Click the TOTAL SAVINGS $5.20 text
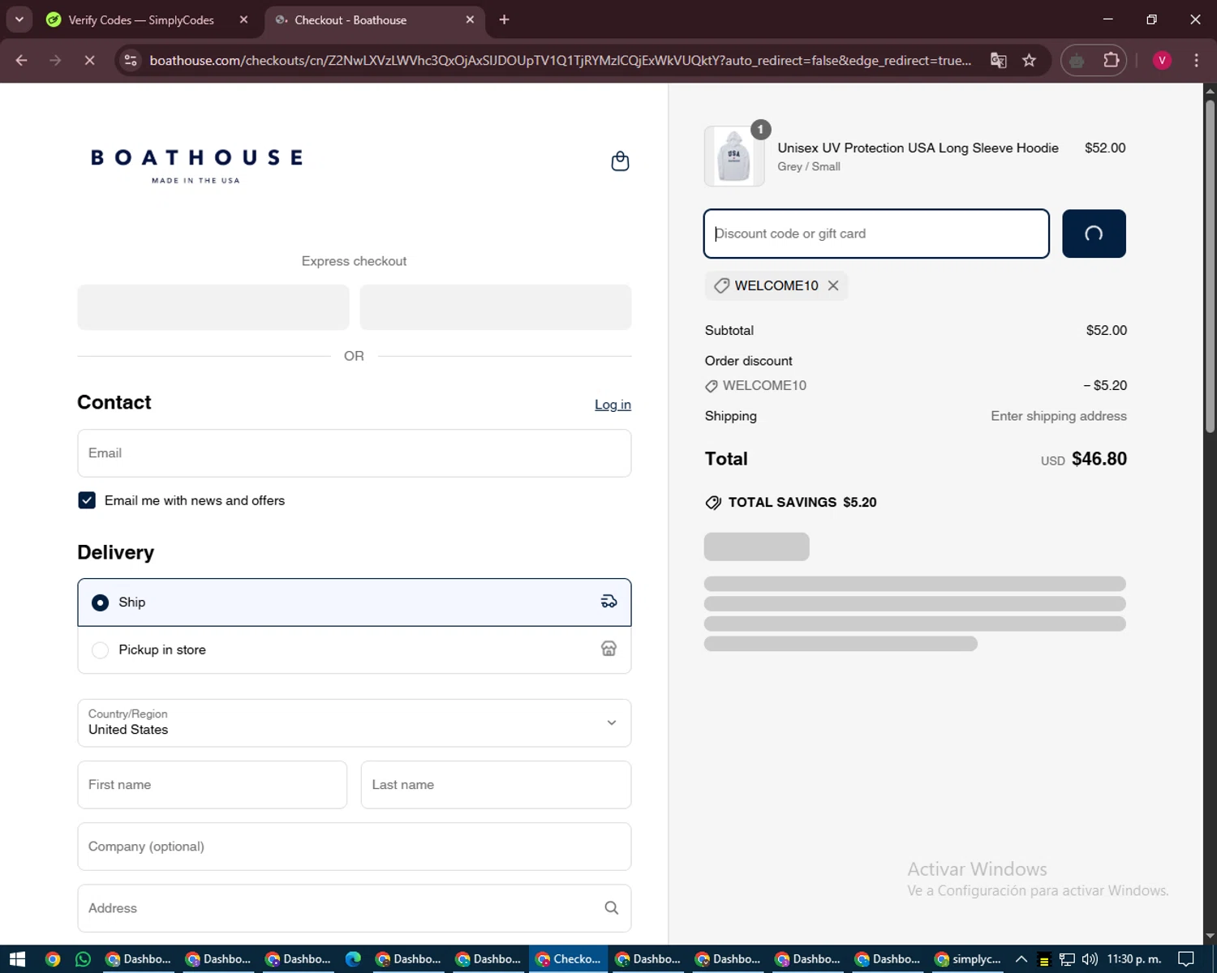Image resolution: width=1217 pixels, height=973 pixels. click(802, 502)
